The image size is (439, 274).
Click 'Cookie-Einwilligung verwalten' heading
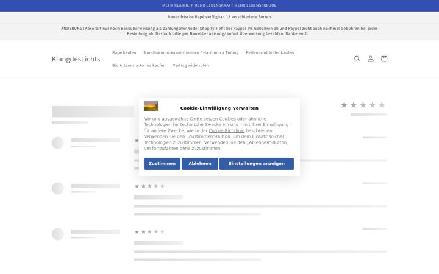[x=220, y=108]
